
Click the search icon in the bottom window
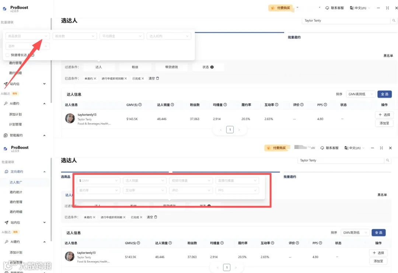click(388, 160)
